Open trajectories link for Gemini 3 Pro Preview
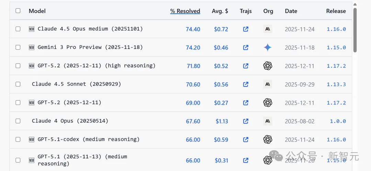The width and height of the screenshot is (371, 171). pyautogui.click(x=246, y=48)
